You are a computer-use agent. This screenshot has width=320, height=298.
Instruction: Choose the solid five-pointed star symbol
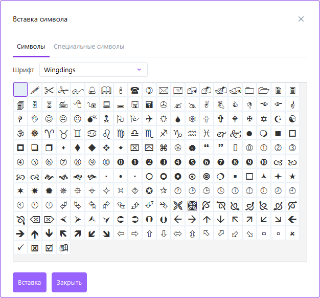pos(292,176)
